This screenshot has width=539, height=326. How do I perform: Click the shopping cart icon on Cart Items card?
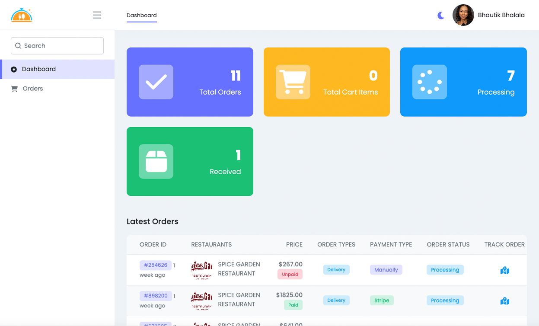293,82
